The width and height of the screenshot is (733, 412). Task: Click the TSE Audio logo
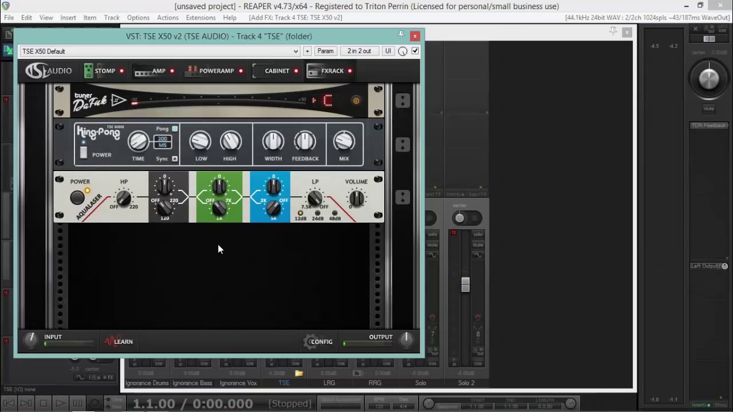coord(49,71)
